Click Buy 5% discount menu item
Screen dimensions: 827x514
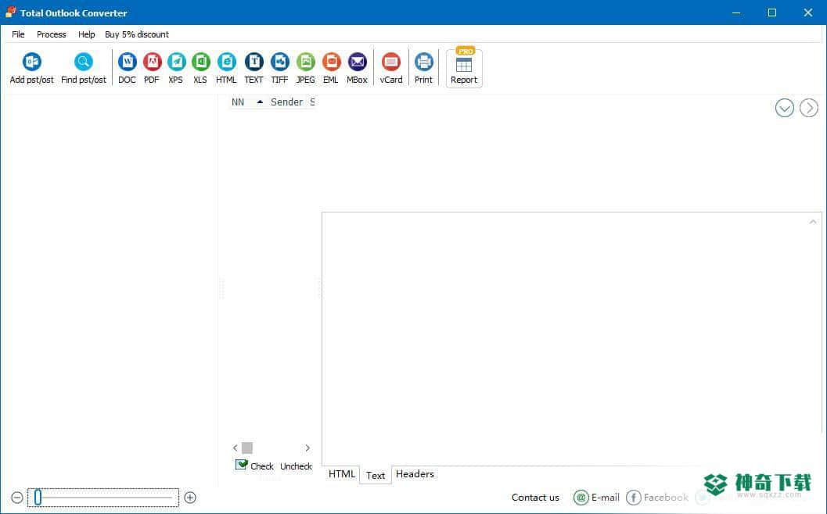point(137,34)
